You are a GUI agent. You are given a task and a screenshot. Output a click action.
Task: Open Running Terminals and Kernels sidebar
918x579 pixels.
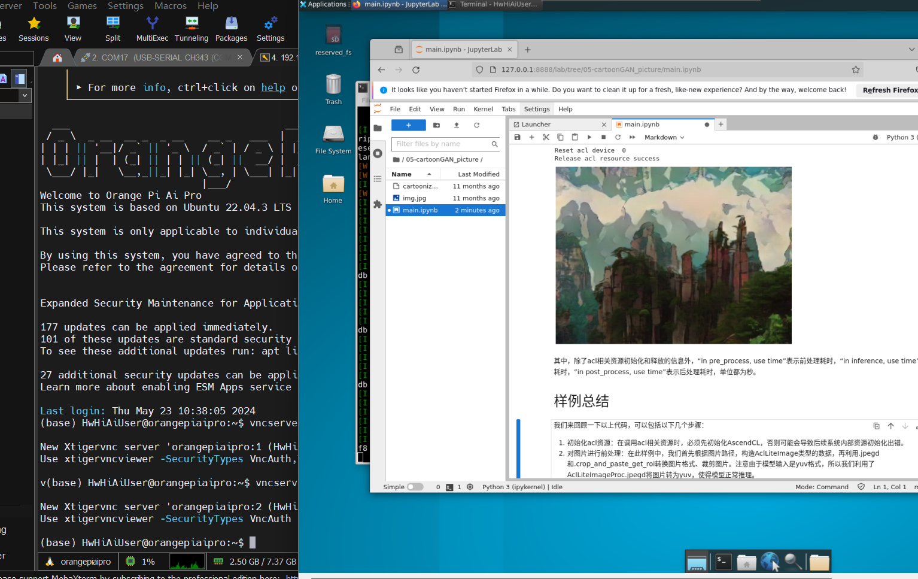[378, 153]
